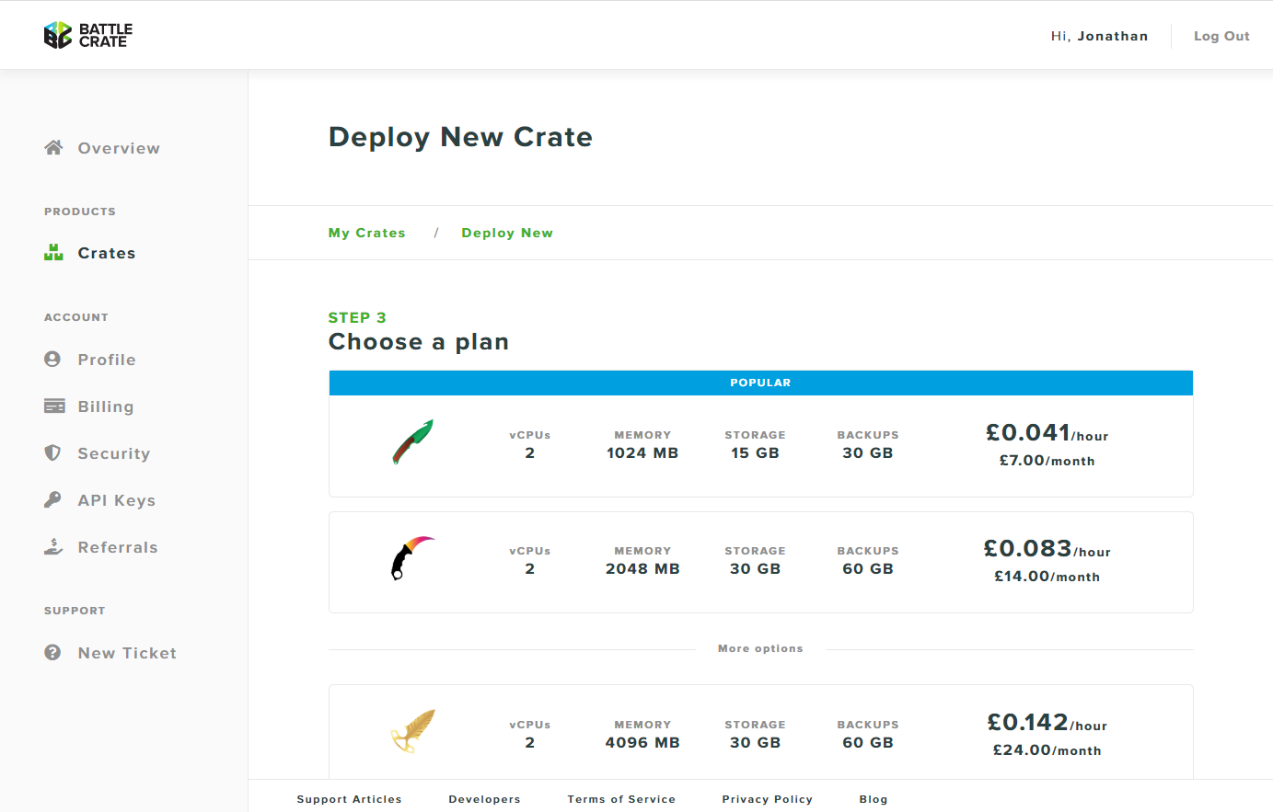Click the ACCOUNT sidebar heading

click(x=76, y=317)
